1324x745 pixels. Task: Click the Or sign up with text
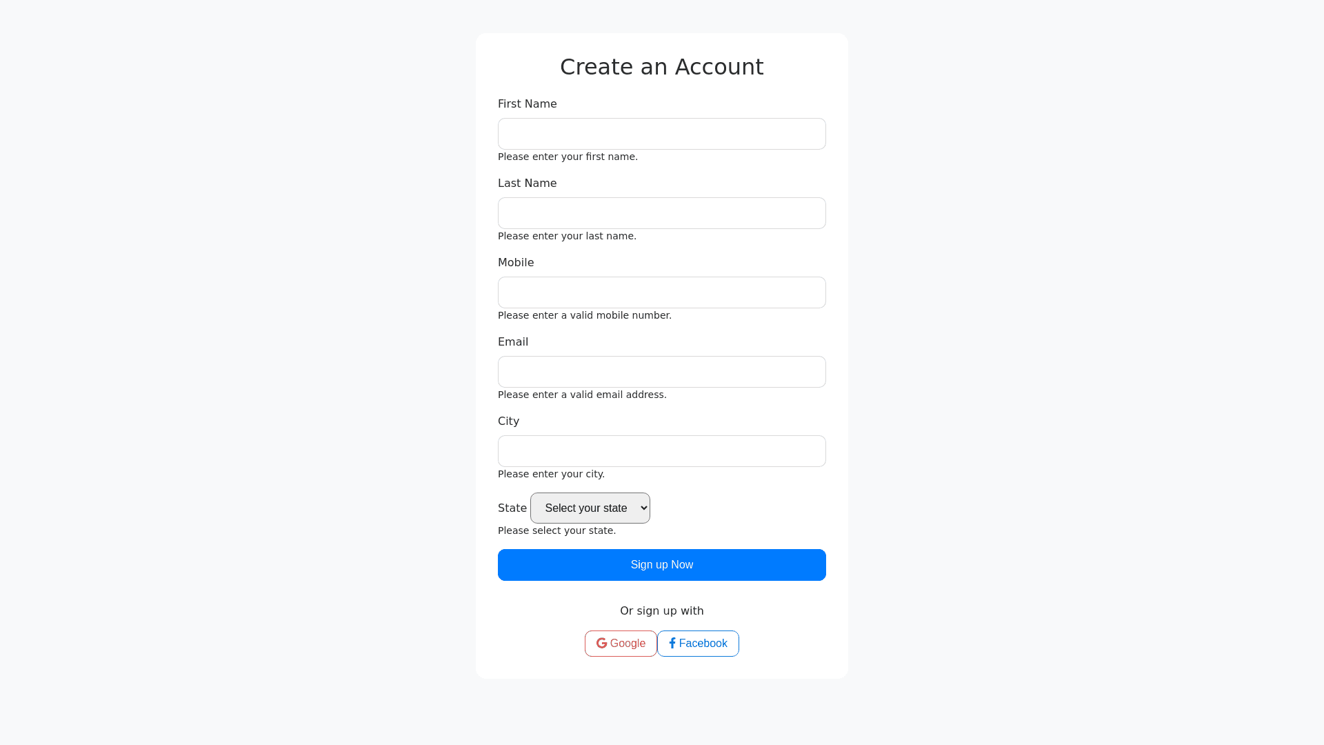coord(662,611)
